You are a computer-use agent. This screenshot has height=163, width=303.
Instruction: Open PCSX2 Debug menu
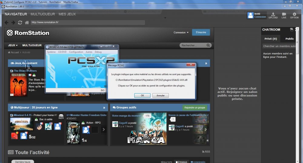tap(98, 52)
